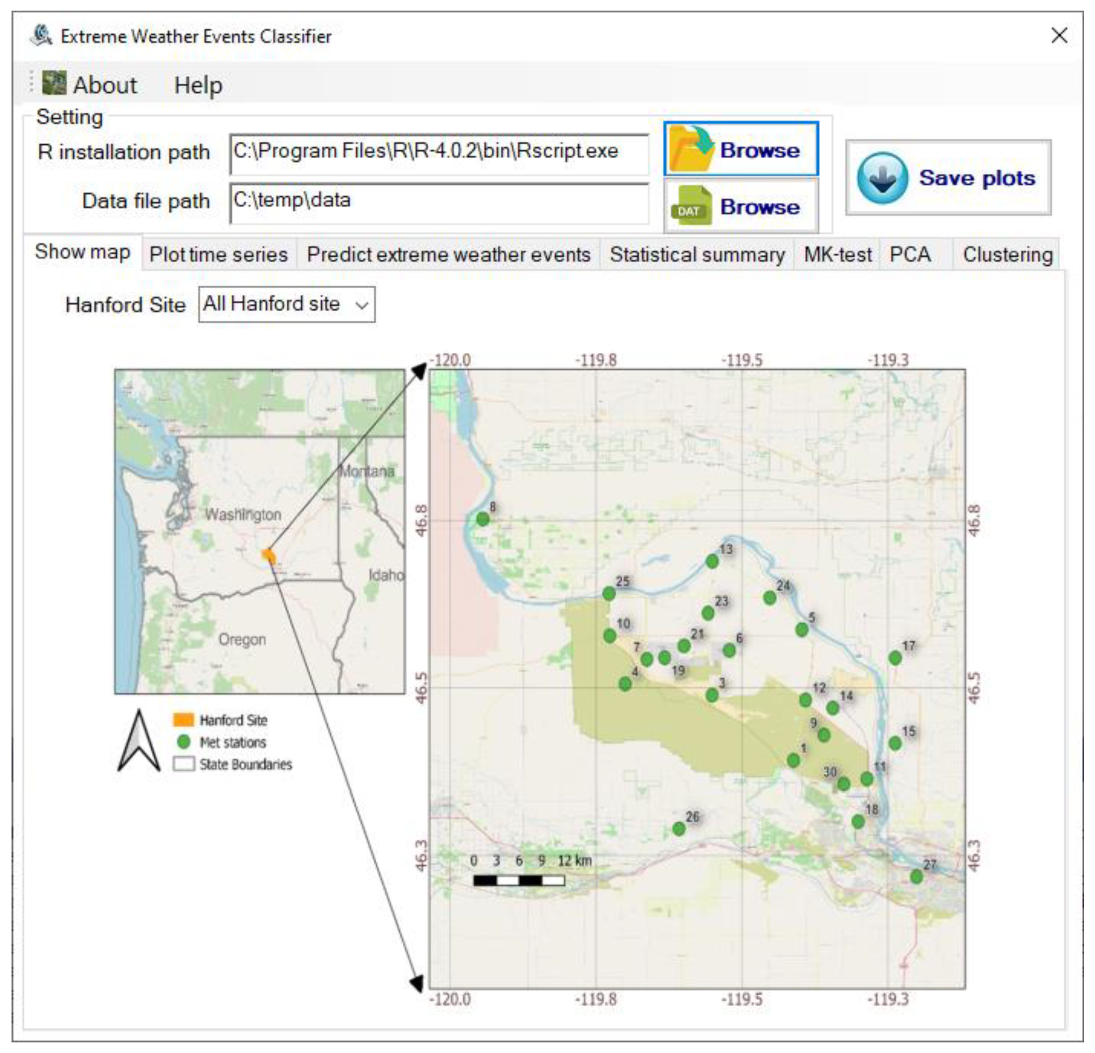Open the Help menu
Viewport: 1095px width, 1053px height.
pyautogui.click(x=198, y=85)
